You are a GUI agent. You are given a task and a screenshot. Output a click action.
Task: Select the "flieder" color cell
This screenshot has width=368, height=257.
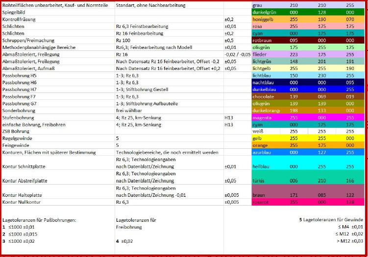coord(266,54)
